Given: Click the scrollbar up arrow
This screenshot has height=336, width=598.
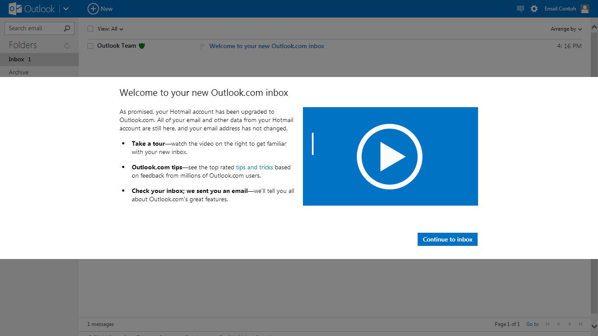Looking at the screenshot, I should coord(594,27).
